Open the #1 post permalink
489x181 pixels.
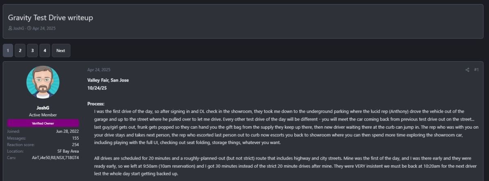point(476,70)
